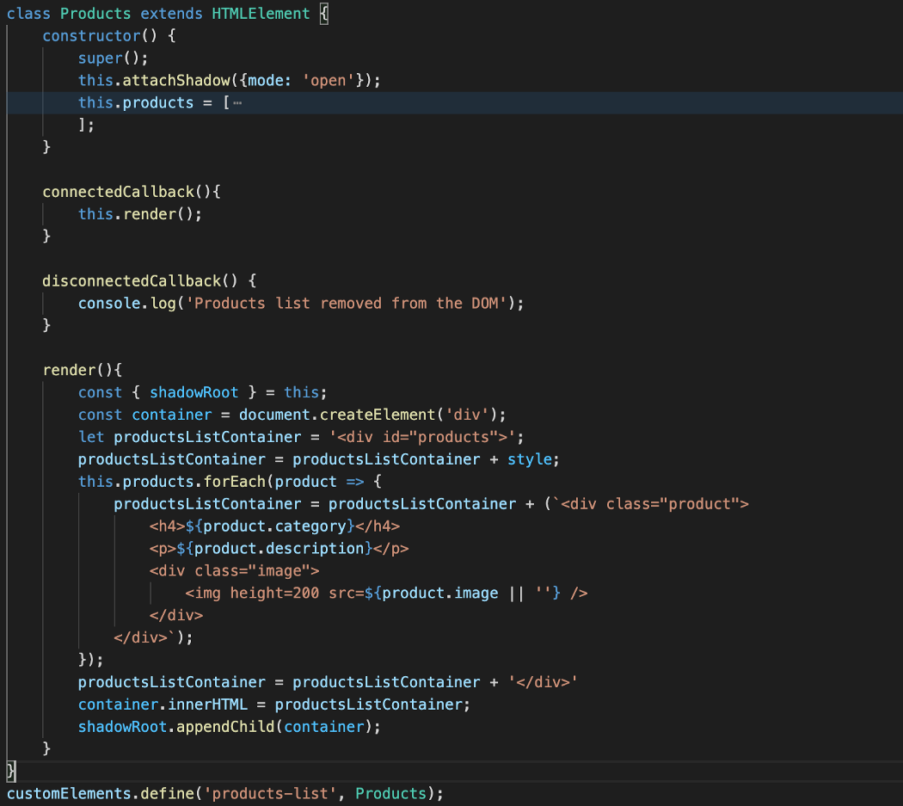This screenshot has height=806, width=903.
Task: Click the '</div>' closing string near bottom
Action: coord(543,682)
